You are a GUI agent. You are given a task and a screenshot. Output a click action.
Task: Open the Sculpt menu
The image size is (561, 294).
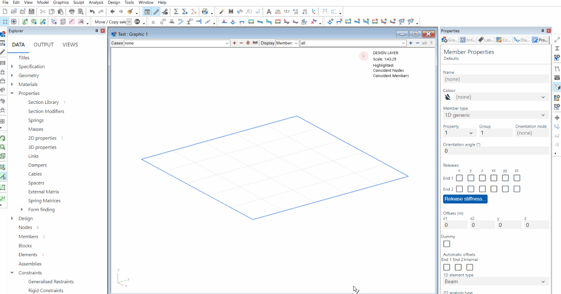[79, 2]
